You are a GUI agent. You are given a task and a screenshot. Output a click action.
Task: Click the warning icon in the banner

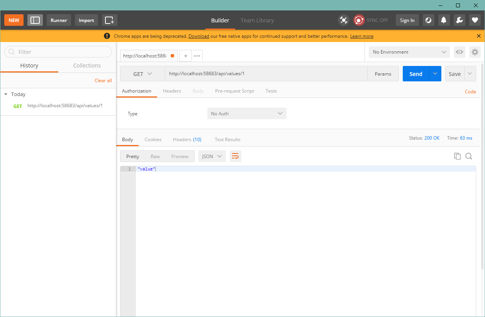(107, 36)
